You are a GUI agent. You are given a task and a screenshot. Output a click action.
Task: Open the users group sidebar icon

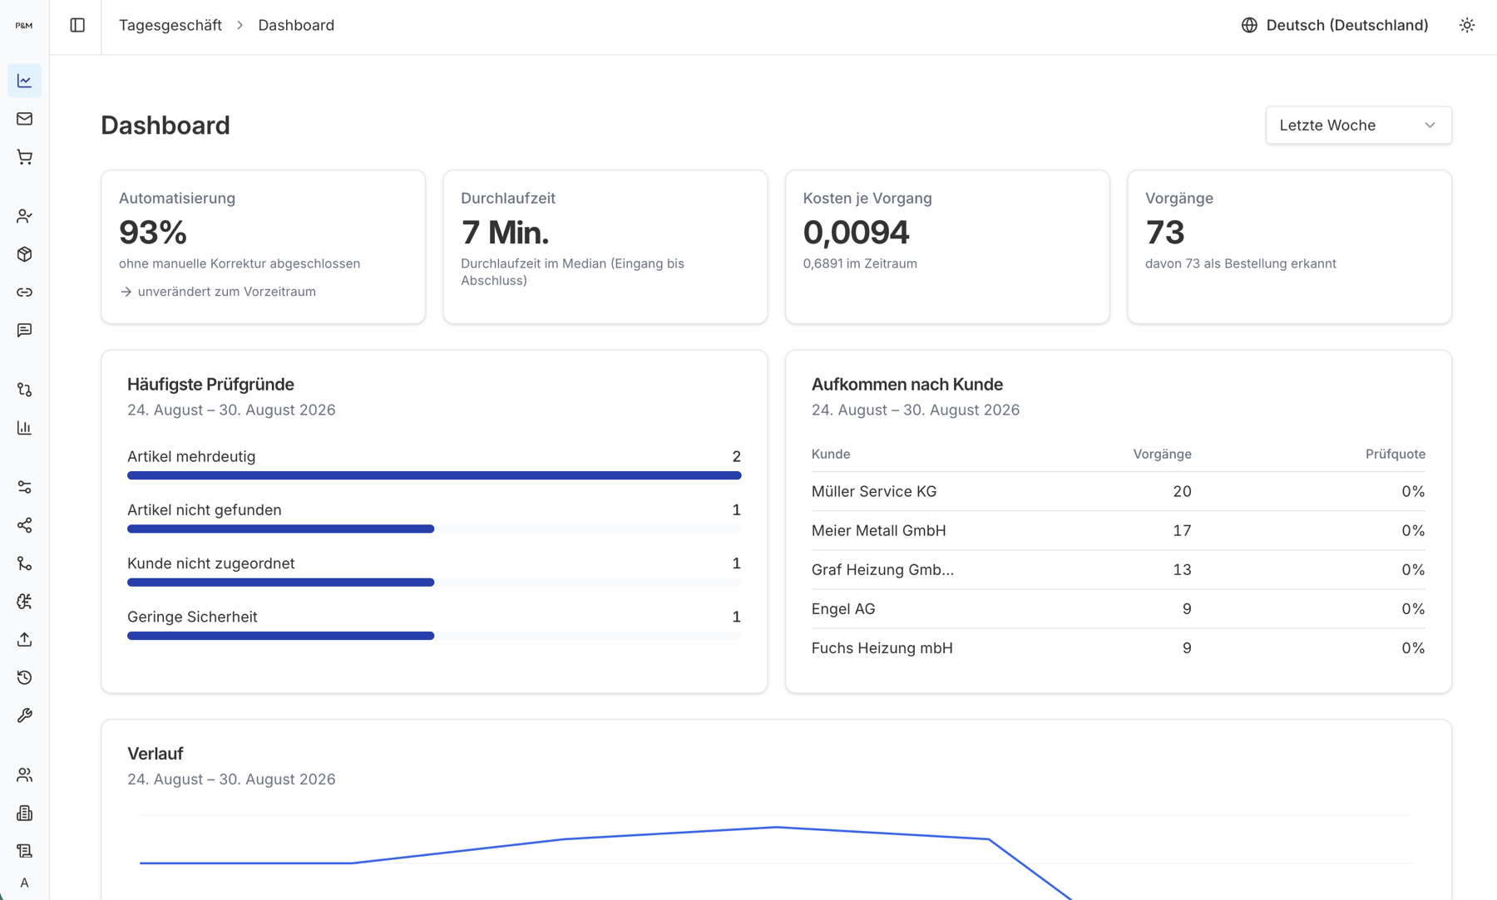[x=24, y=775]
